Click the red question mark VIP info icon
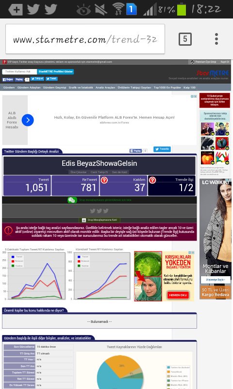 tap(4, 62)
